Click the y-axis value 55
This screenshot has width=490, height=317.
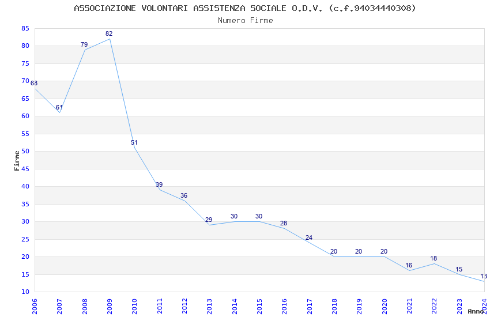pyautogui.click(x=25, y=134)
